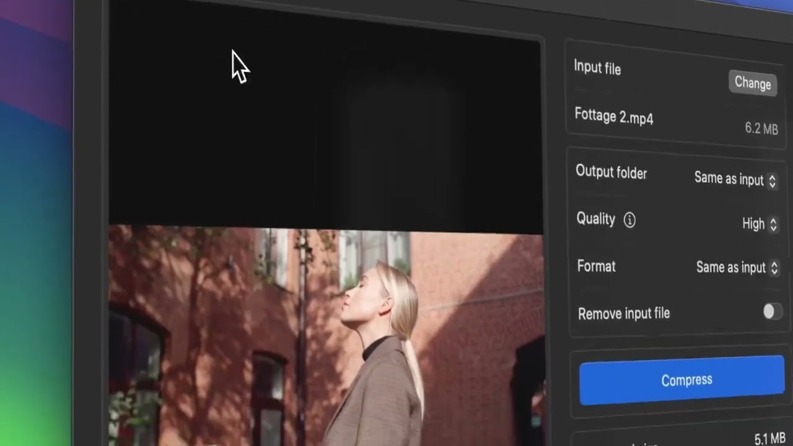
Task: Click the 5.1 MB size value
Action: pyautogui.click(x=770, y=439)
